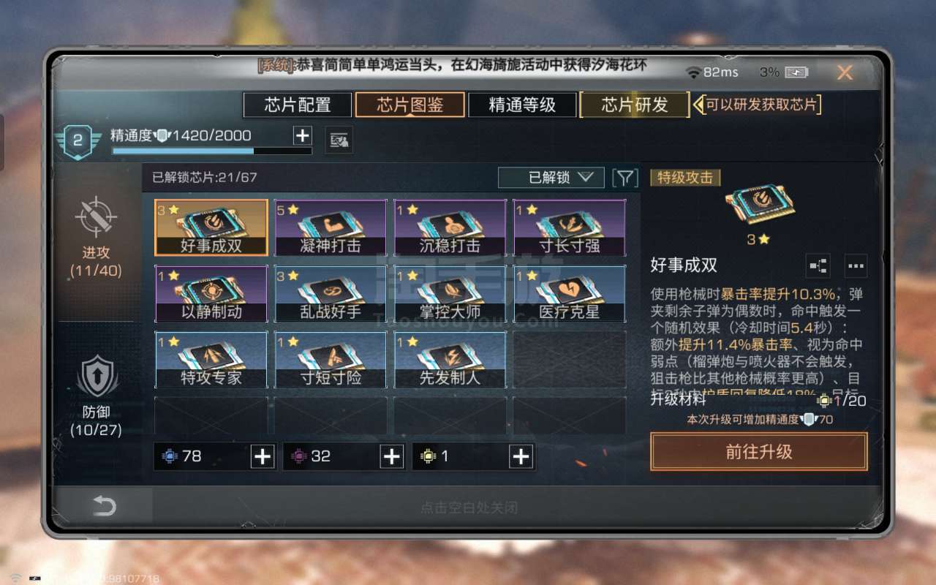
Task: Go to the 芯片研发 tab
Action: pos(635,105)
